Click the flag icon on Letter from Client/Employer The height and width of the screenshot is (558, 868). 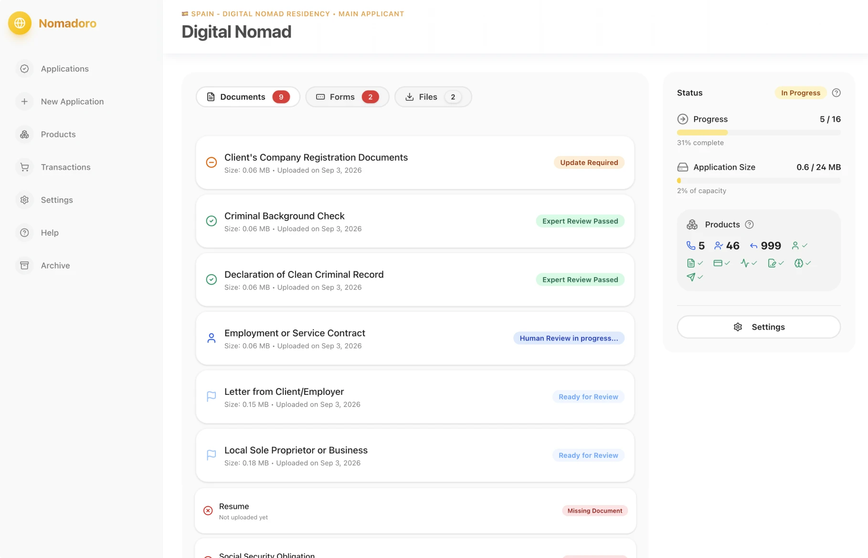pyautogui.click(x=211, y=397)
